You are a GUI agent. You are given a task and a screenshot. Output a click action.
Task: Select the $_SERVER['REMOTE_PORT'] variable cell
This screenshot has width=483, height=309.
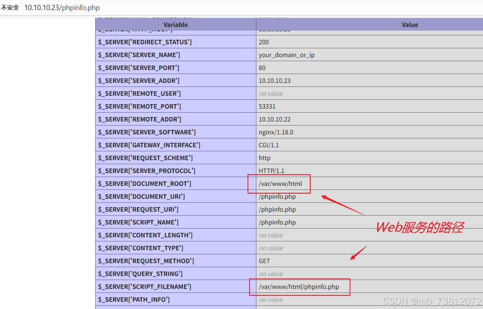point(176,106)
